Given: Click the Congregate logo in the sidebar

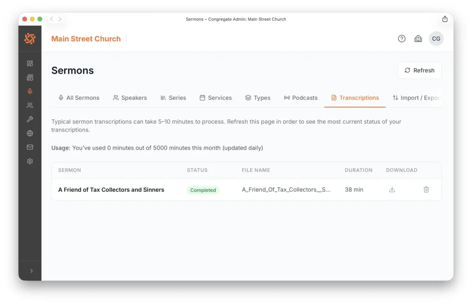Looking at the screenshot, I should pyautogui.click(x=30, y=39).
